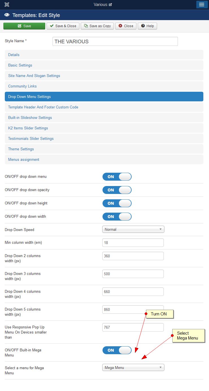Screen dimensions: 209x391
Task: Click the Style Name input field
Action: (x=115, y=41)
